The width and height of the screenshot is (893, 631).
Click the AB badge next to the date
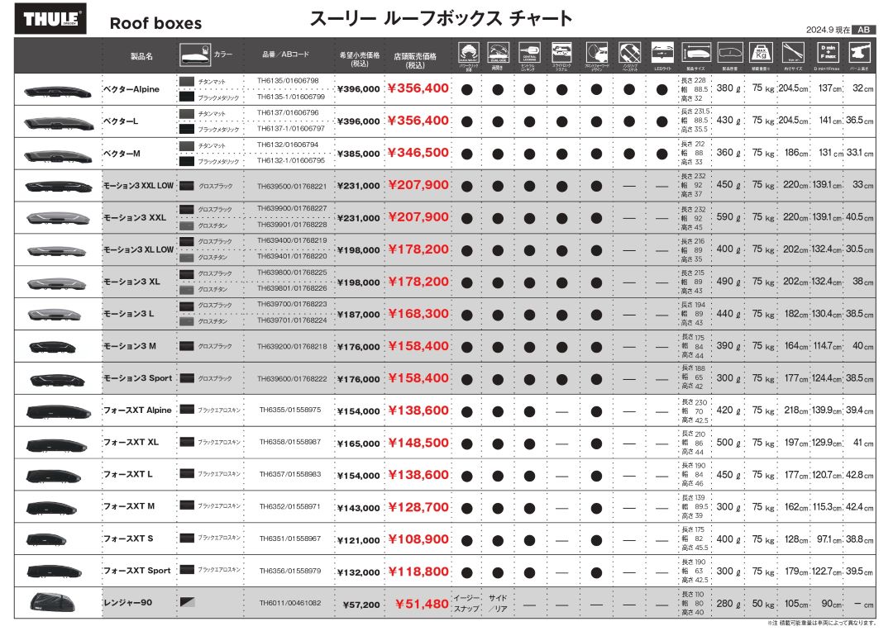[862, 29]
